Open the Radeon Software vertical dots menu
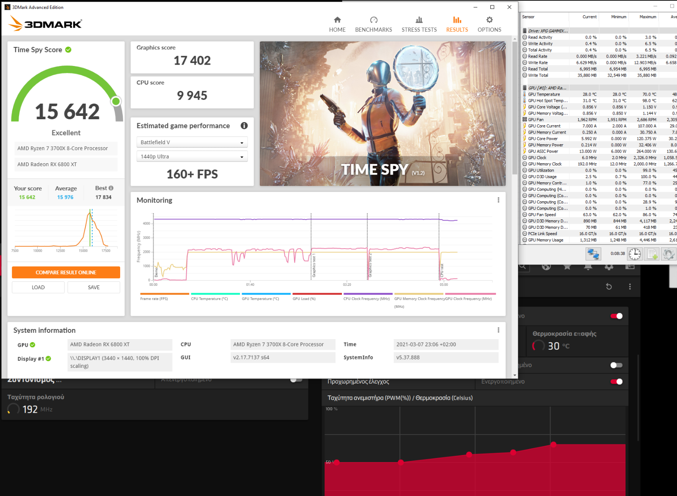 click(630, 287)
